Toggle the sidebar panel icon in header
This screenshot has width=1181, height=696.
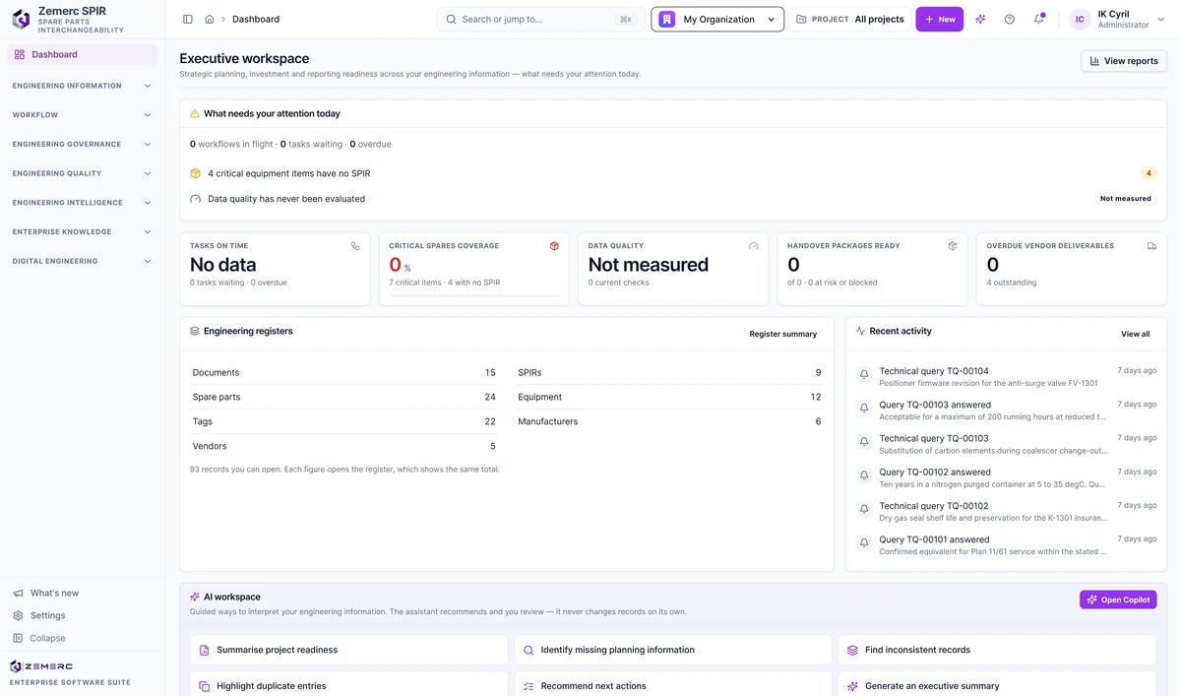pyautogui.click(x=188, y=19)
